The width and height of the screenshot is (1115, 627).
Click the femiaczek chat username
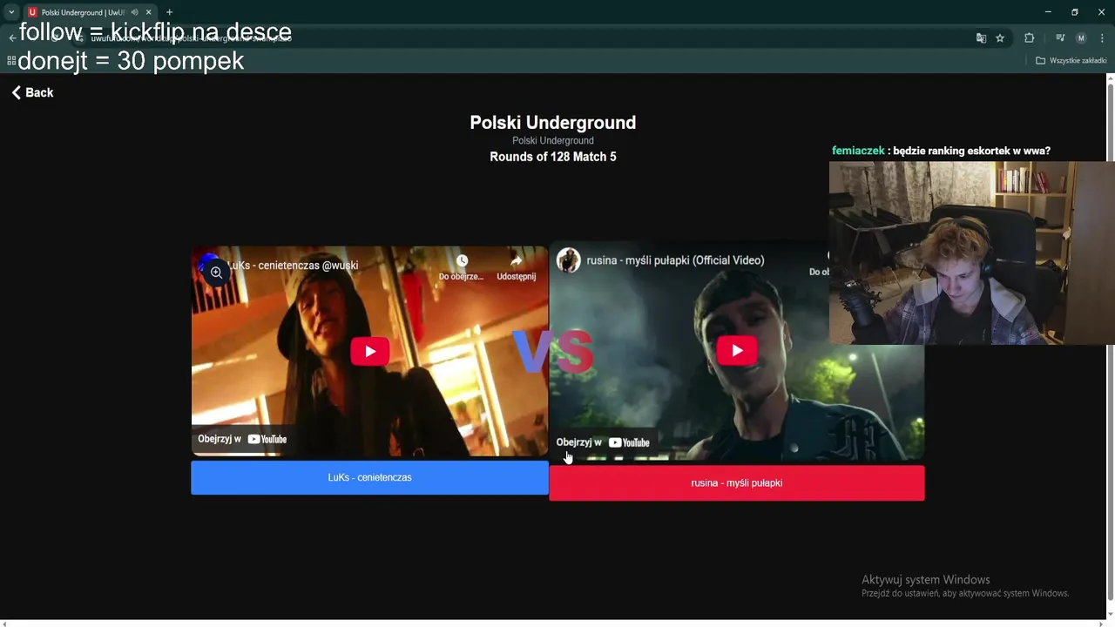858,151
